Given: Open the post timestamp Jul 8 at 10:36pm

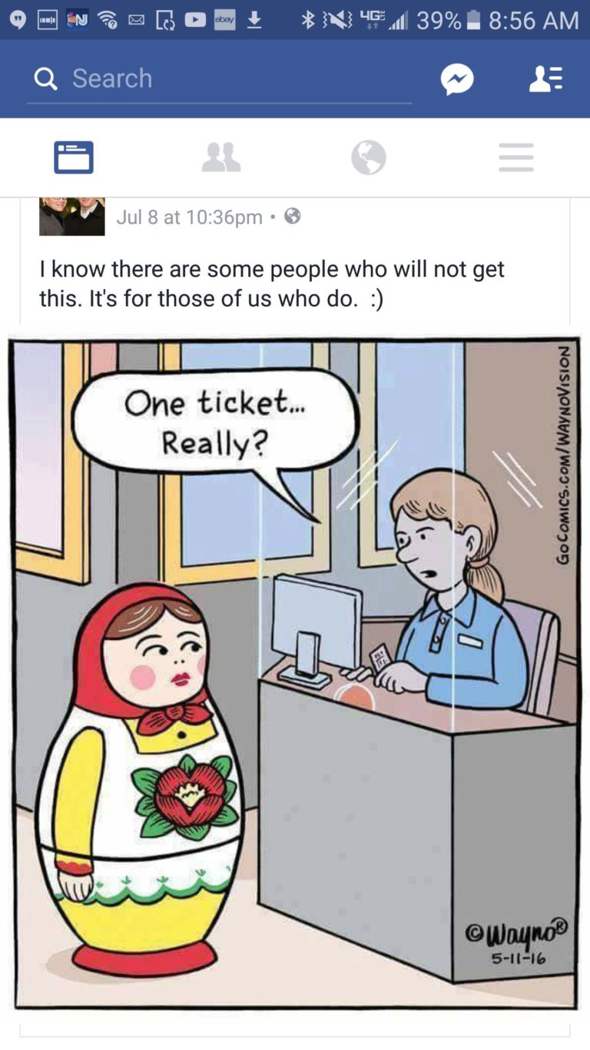Looking at the screenshot, I should [x=190, y=218].
